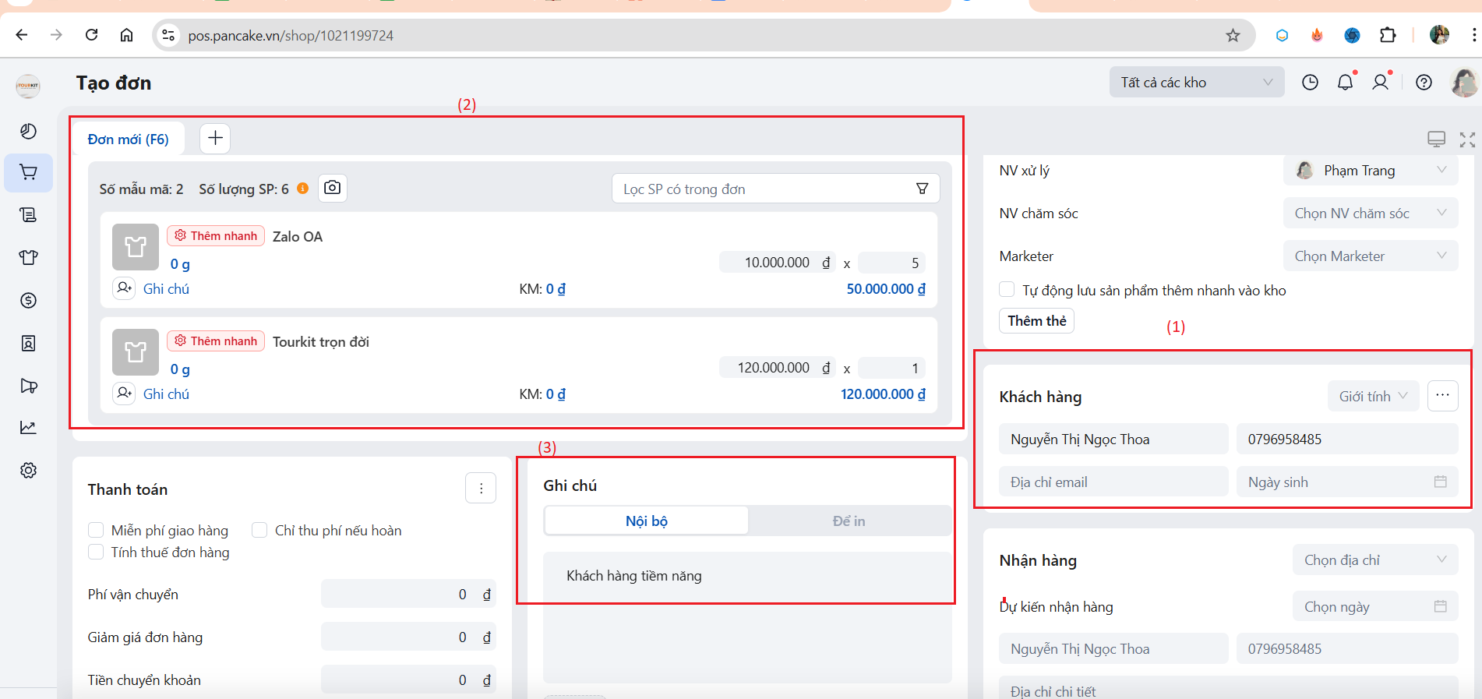
Task: Click Ghi chú link under Zalo OA
Action: [166, 289]
